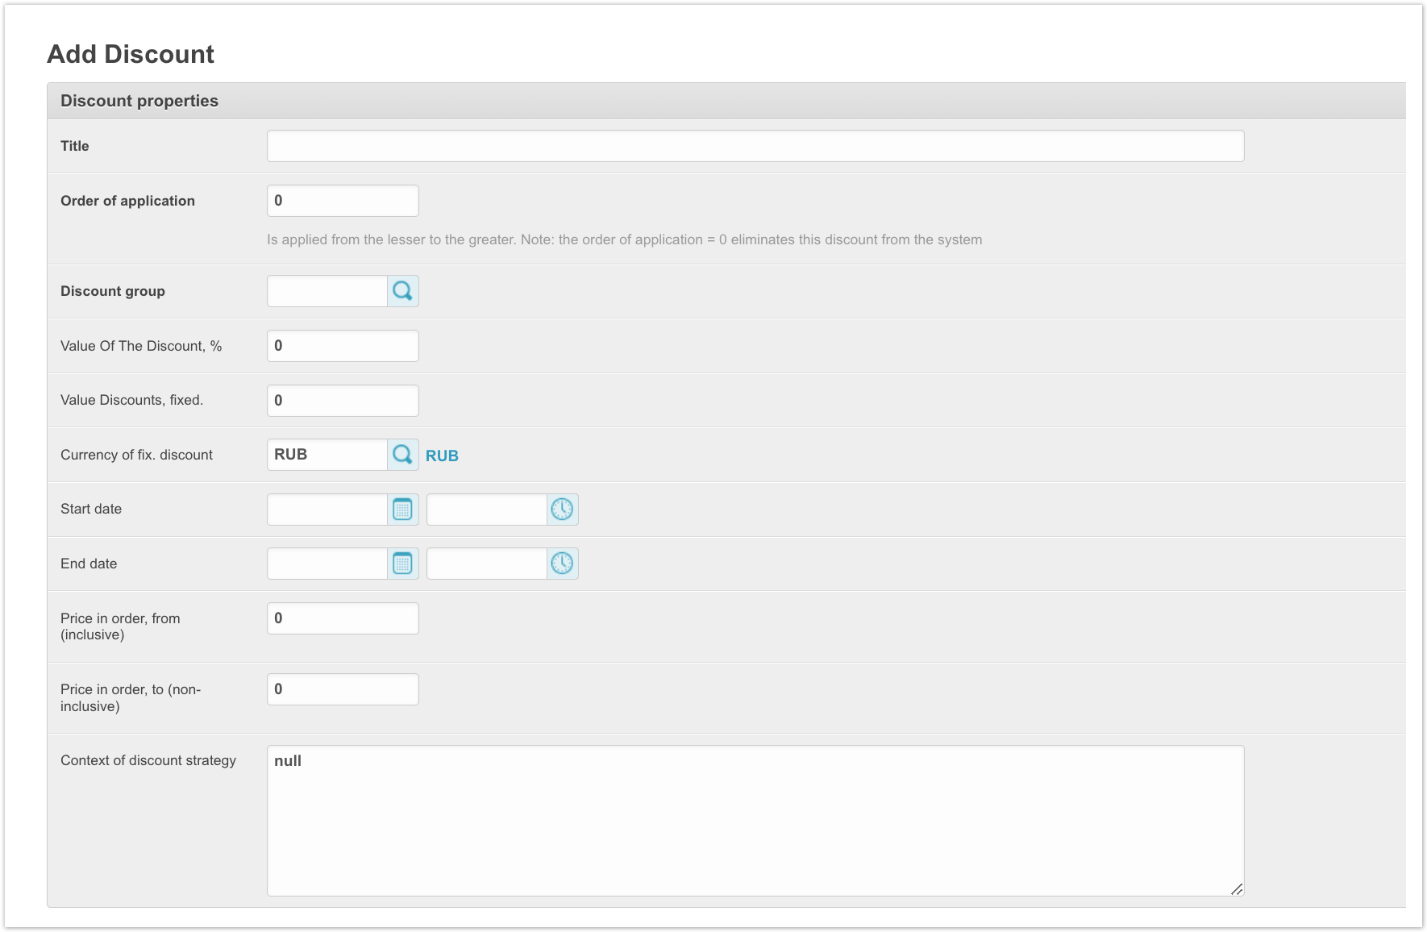Screen dimensions: 1427x932
Task: Open the End date clock picker
Action: click(562, 564)
